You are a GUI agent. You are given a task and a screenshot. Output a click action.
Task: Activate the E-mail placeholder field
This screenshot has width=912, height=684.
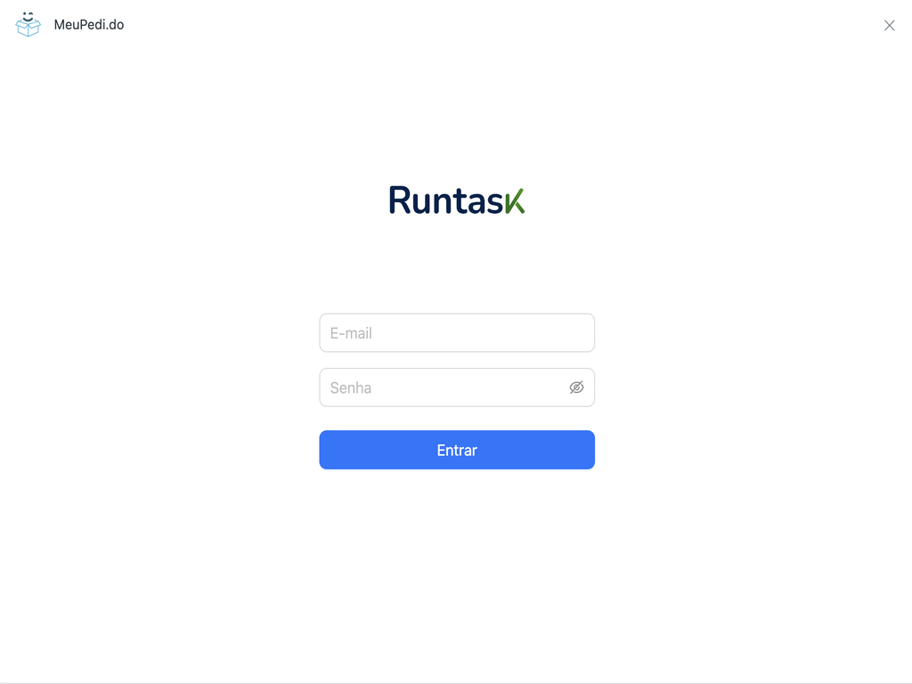point(456,332)
